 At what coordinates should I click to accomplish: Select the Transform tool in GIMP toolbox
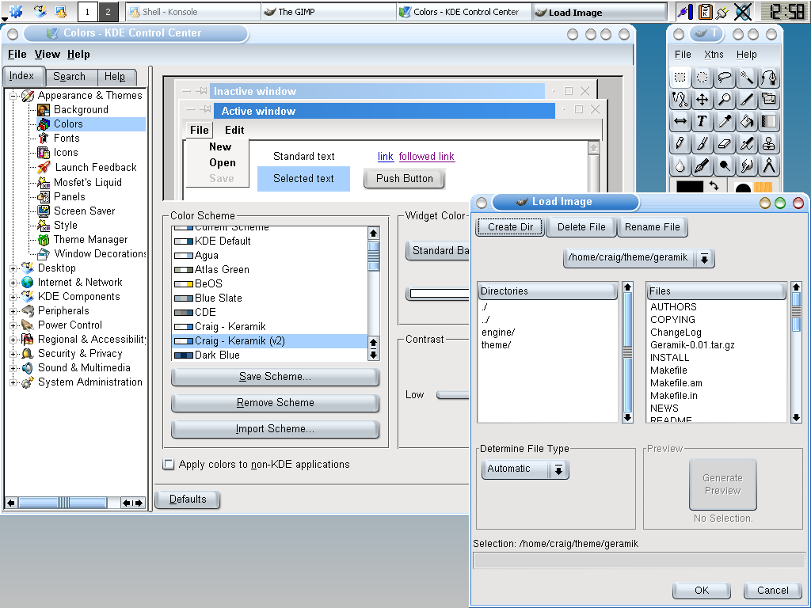click(x=769, y=99)
